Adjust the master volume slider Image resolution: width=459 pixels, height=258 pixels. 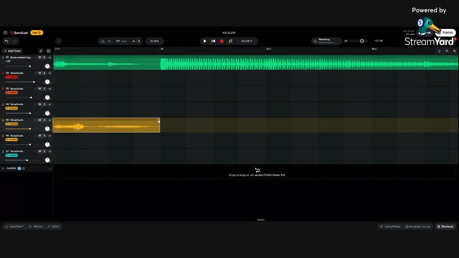pos(359,41)
